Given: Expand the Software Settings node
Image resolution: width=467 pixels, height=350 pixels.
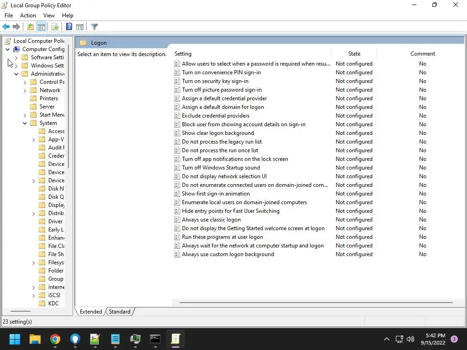Looking at the screenshot, I should click(x=16, y=57).
